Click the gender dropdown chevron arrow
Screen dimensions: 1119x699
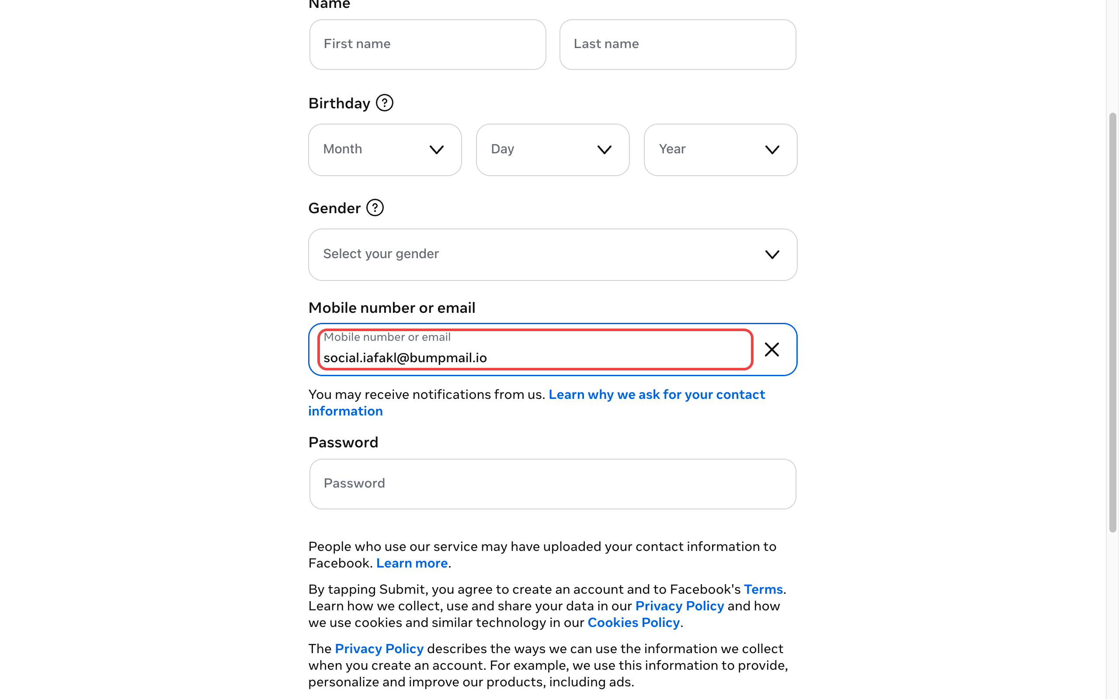[x=772, y=255]
